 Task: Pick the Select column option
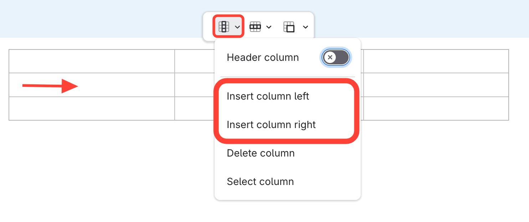(x=260, y=181)
